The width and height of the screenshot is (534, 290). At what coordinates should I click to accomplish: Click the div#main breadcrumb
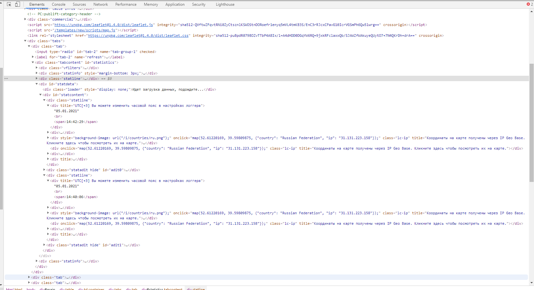[x=47, y=289]
